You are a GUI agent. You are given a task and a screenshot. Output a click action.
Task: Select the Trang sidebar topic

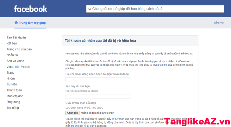[x=10, y=73]
